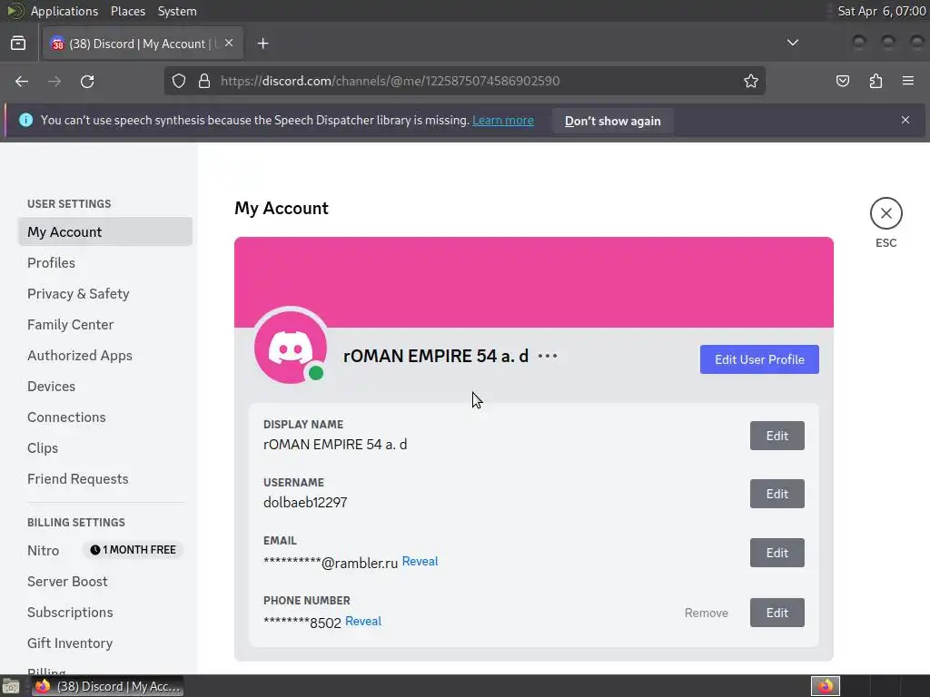The height and width of the screenshot is (697, 930).
Task: Bookmark this page with the star icon
Action: coord(751,81)
